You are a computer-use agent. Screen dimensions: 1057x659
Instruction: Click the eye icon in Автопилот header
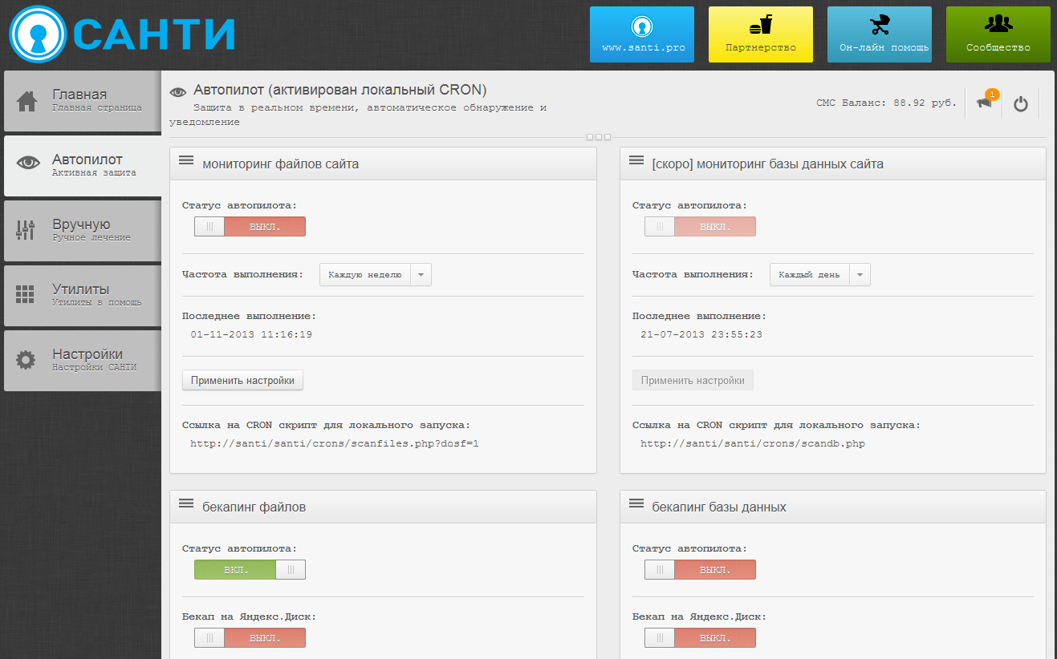(178, 92)
